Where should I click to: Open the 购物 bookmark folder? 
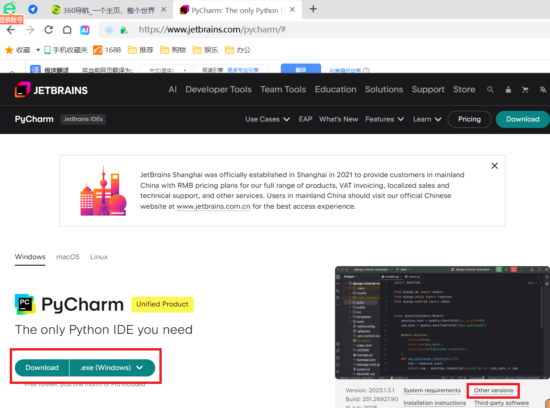pyautogui.click(x=173, y=50)
